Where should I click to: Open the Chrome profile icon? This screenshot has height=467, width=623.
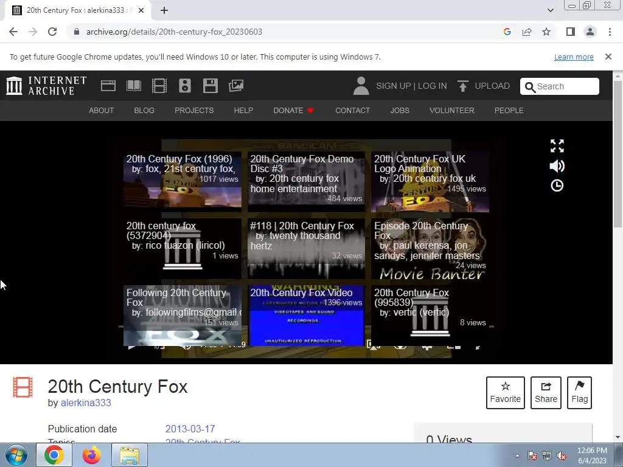[x=590, y=32]
